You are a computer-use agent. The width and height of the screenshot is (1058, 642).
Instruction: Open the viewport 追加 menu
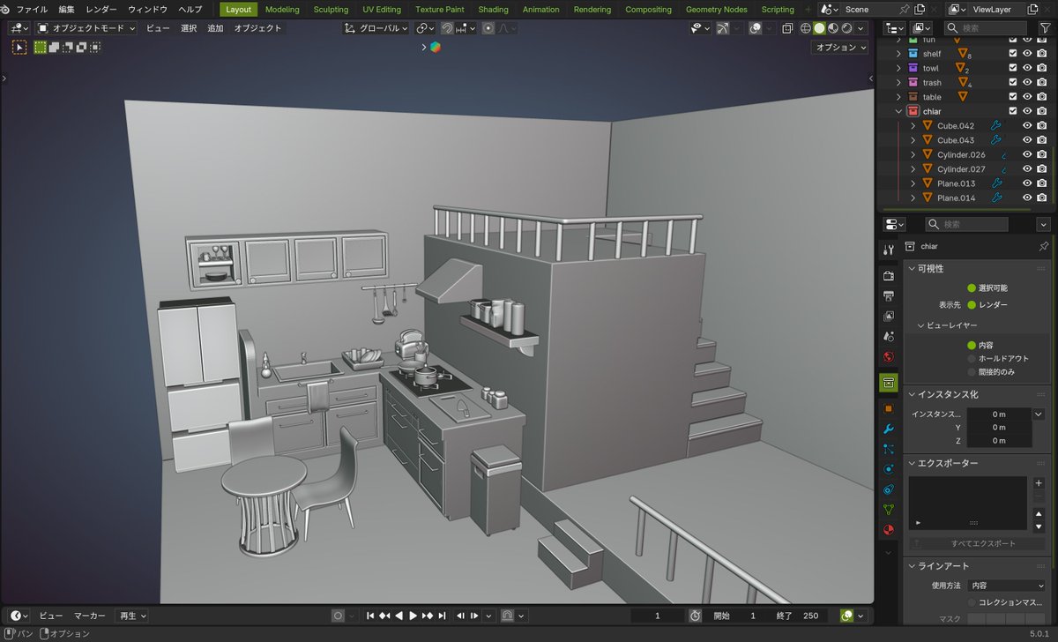tap(215, 28)
